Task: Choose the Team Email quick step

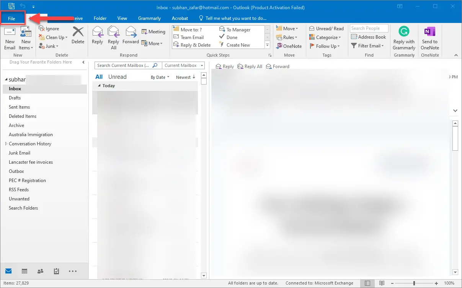Action: point(188,37)
